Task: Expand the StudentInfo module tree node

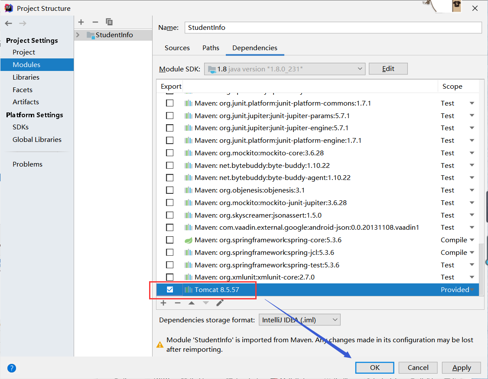Action: (78, 35)
